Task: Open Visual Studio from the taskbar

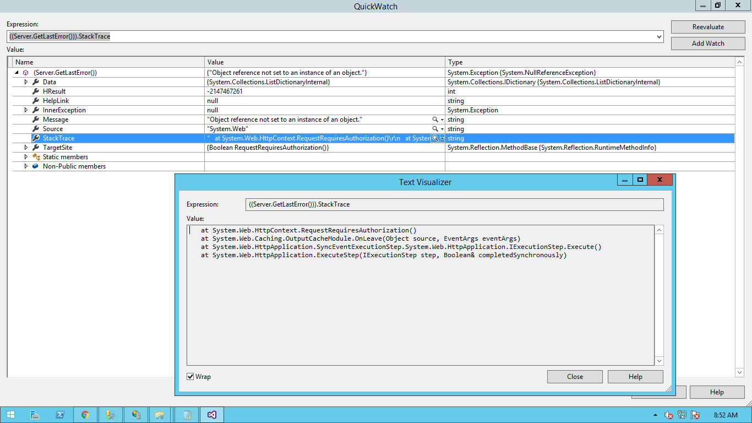Action: pyautogui.click(x=211, y=414)
